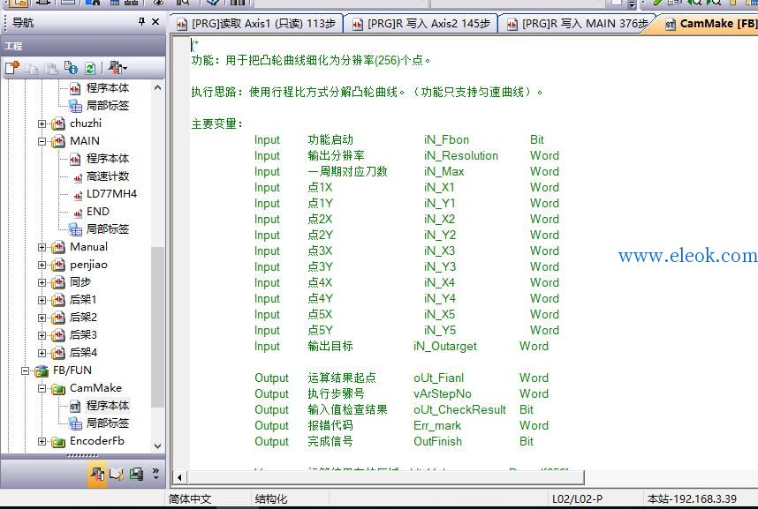This screenshot has height=509, width=758.
Task: Toggle the pin on the 导航 panel
Action: pos(141,22)
